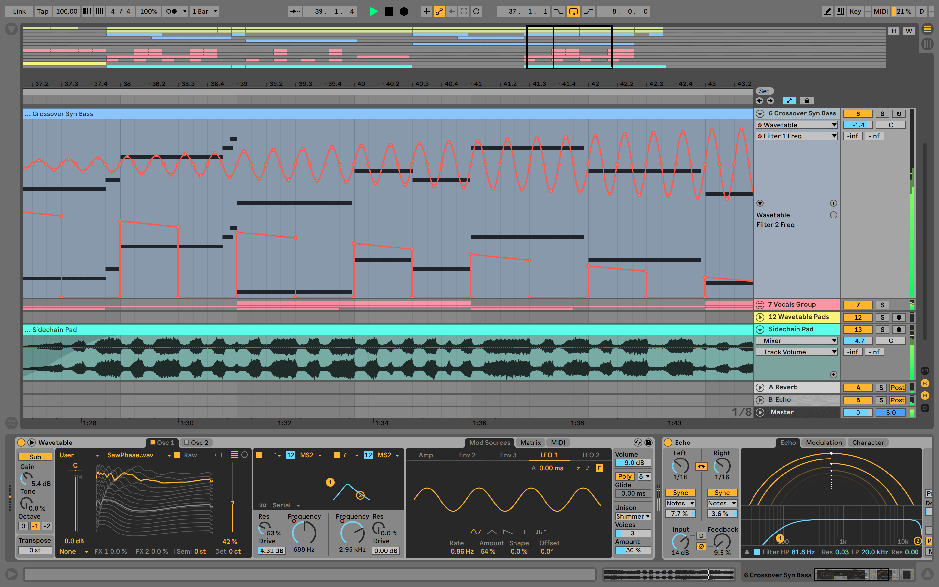This screenshot has width=939, height=587.
Task: Click the MIDI output icon top right
Action: (894, 10)
